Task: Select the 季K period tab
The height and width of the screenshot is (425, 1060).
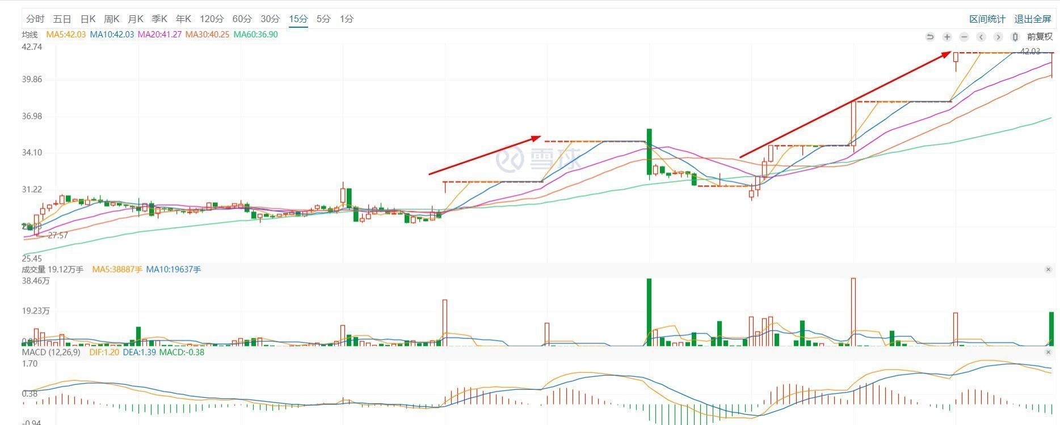Action: point(159,19)
